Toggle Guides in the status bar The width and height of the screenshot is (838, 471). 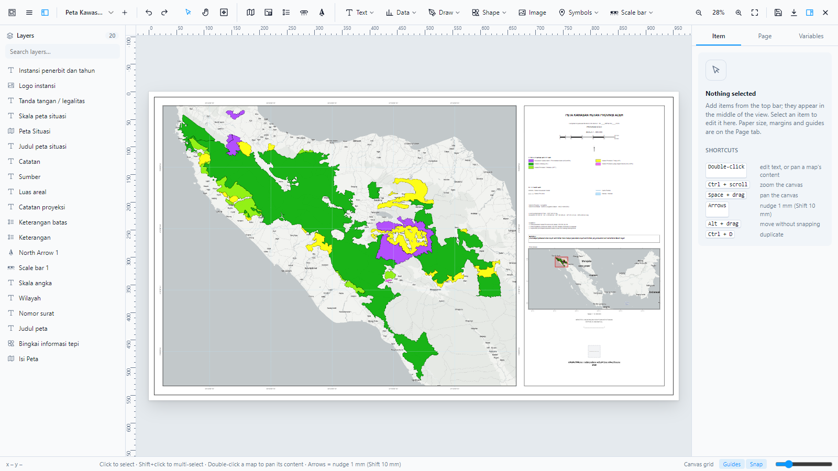point(732,464)
